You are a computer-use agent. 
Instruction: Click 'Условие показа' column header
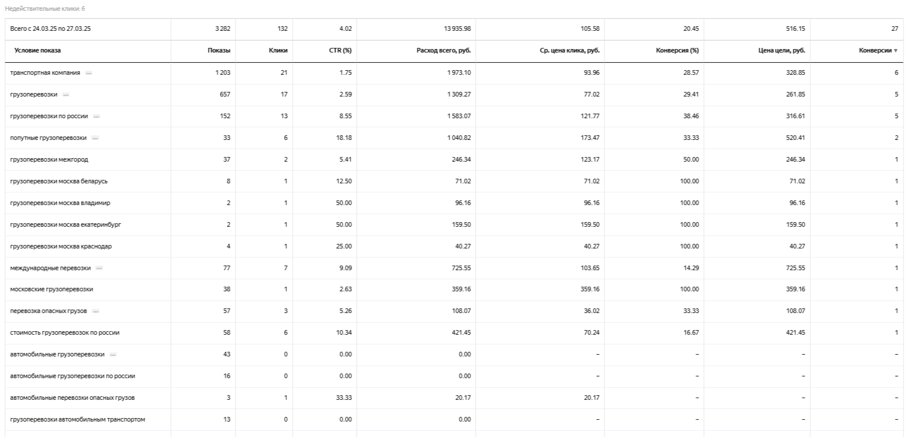tap(38, 50)
